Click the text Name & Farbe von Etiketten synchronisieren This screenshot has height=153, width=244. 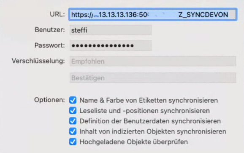click(x=149, y=100)
